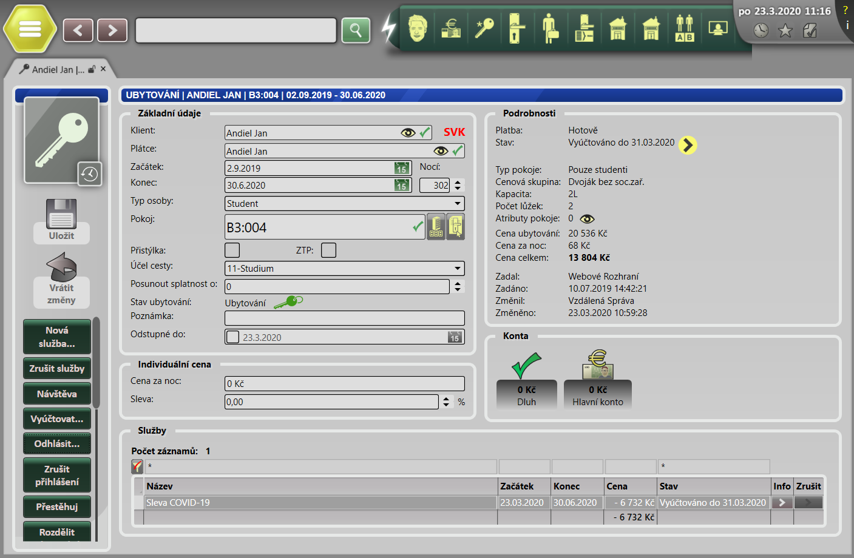
Task: Open the Účel cesty dropdown
Action: pyautogui.click(x=457, y=268)
